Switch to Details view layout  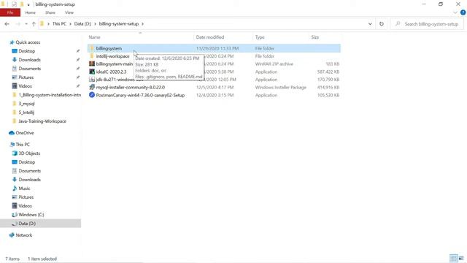pyautogui.click(x=453, y=258)
